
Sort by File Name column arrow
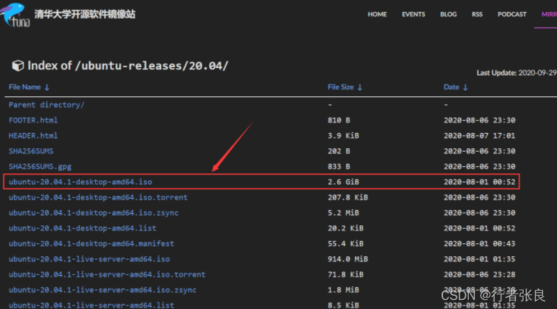point(47,87)
